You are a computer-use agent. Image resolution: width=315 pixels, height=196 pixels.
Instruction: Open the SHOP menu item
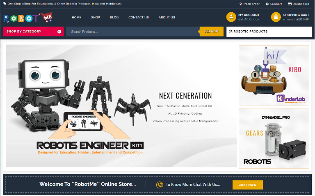point(96,18)
